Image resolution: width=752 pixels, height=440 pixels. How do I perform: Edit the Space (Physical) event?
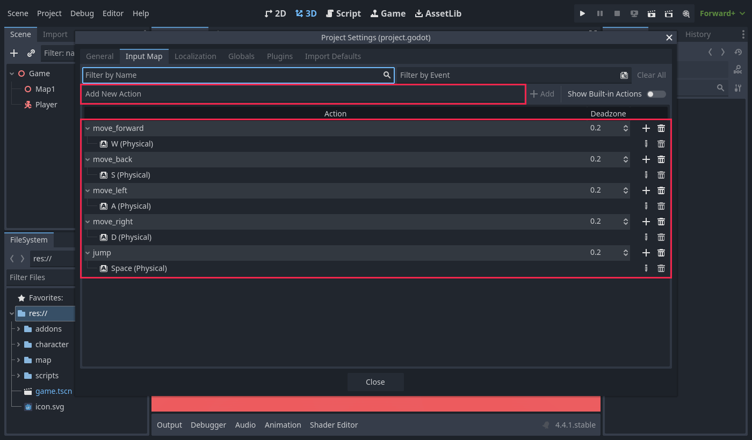point(646,268)
